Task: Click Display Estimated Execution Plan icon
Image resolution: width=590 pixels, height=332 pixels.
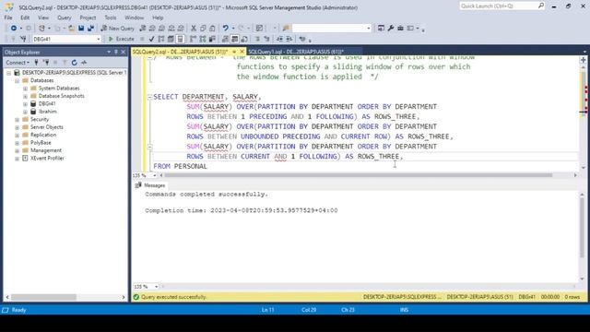Action: pyautogui.click(x=161, y=39)
